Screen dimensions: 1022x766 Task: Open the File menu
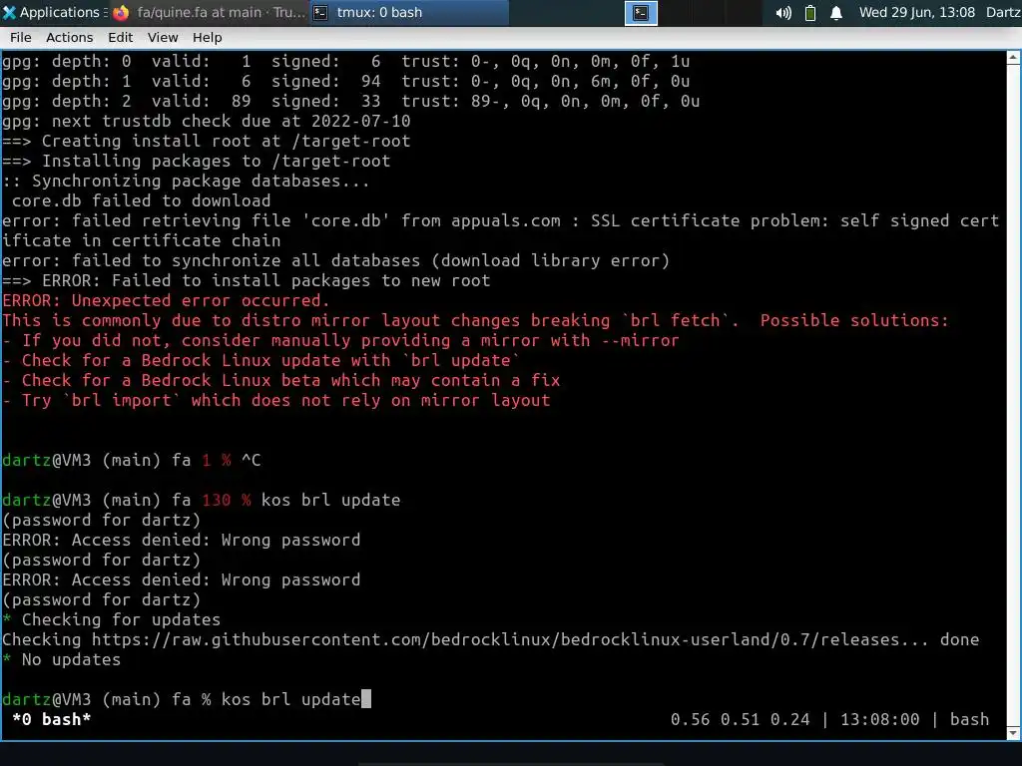tap(20, 37)
